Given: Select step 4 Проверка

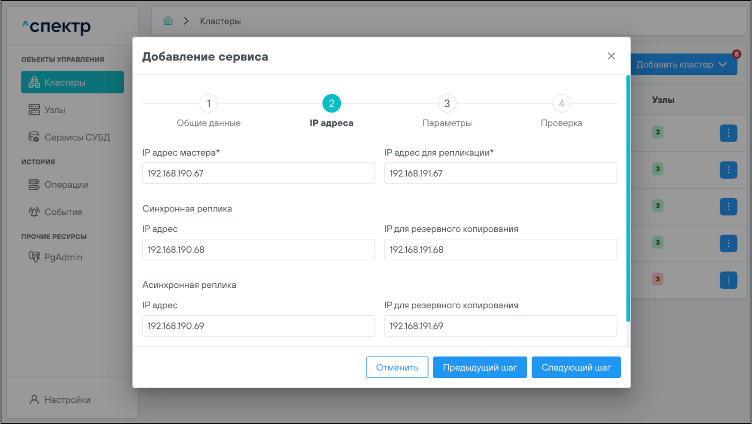Looking at the screenshot, I should pyautogui.click(x=561, y=104).
